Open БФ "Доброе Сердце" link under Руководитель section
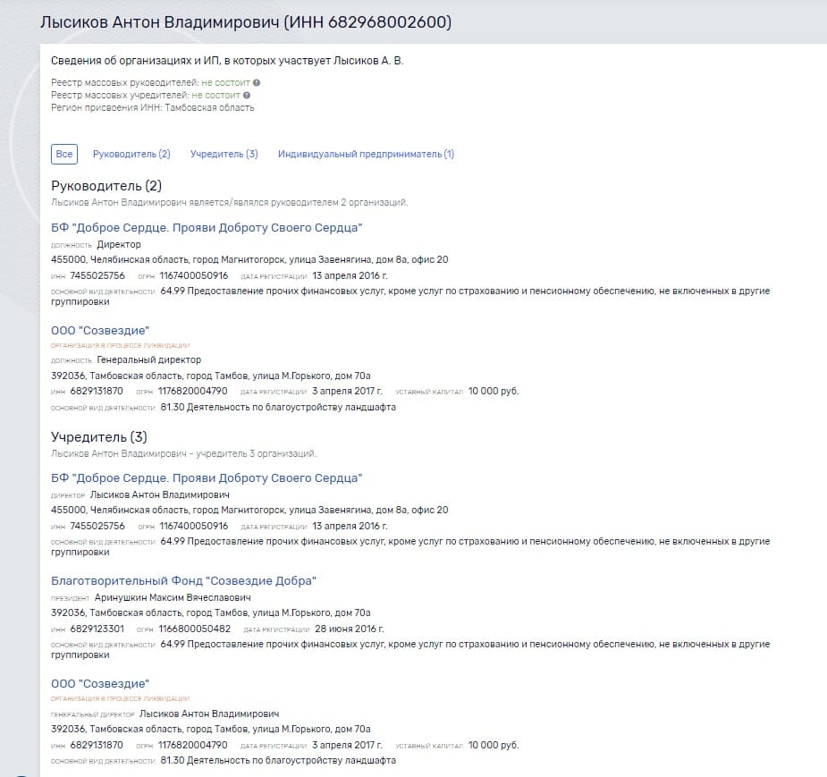Screen dimensions: 827x777 click(x=207, y=228)
